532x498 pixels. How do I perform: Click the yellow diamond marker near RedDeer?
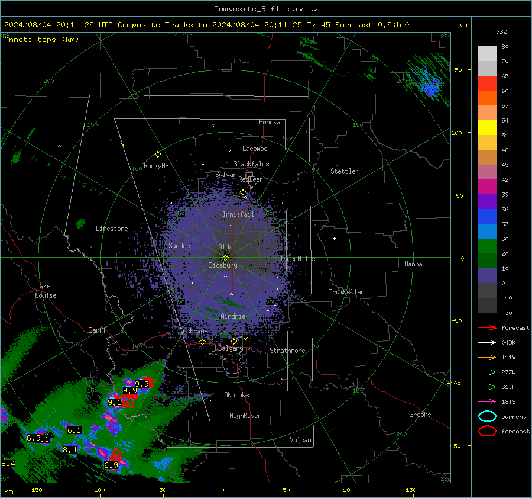(x=243, y=192)
